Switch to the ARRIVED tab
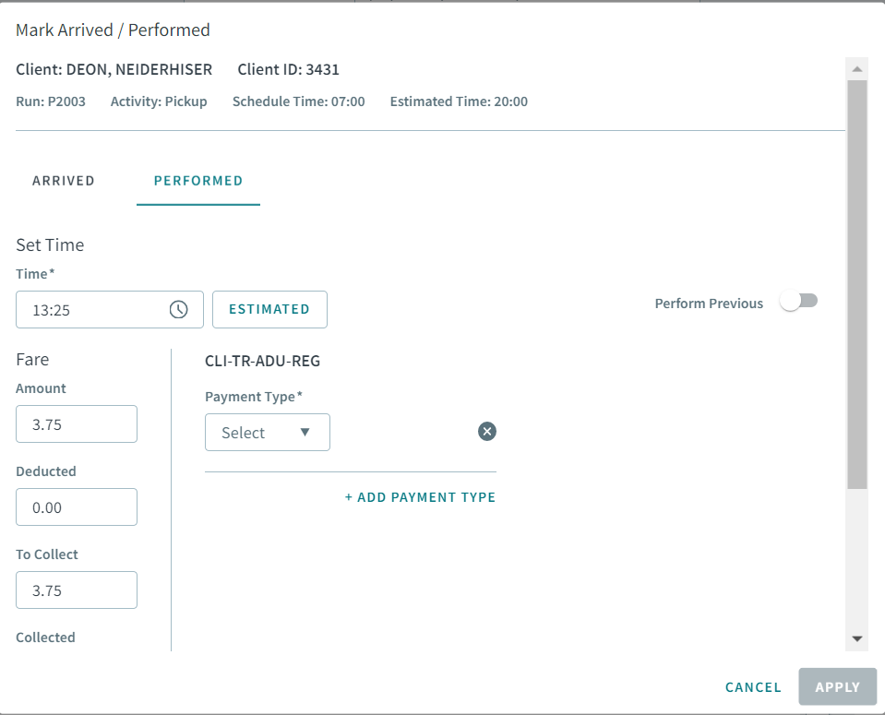 point(63,181)
